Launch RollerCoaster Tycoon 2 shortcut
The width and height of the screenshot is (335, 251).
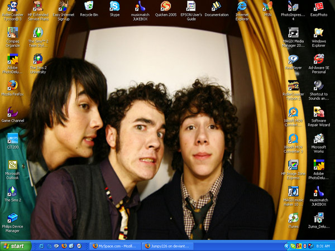tap(293, 85)
